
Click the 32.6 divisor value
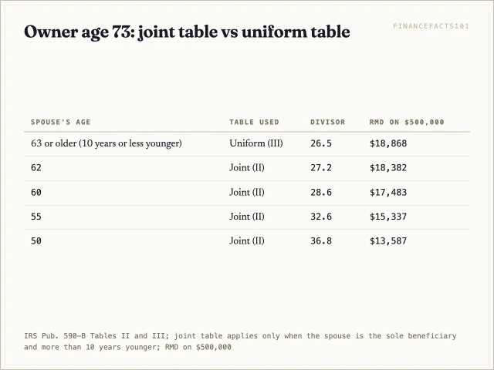pyautogui.click(x=321, y=217)
